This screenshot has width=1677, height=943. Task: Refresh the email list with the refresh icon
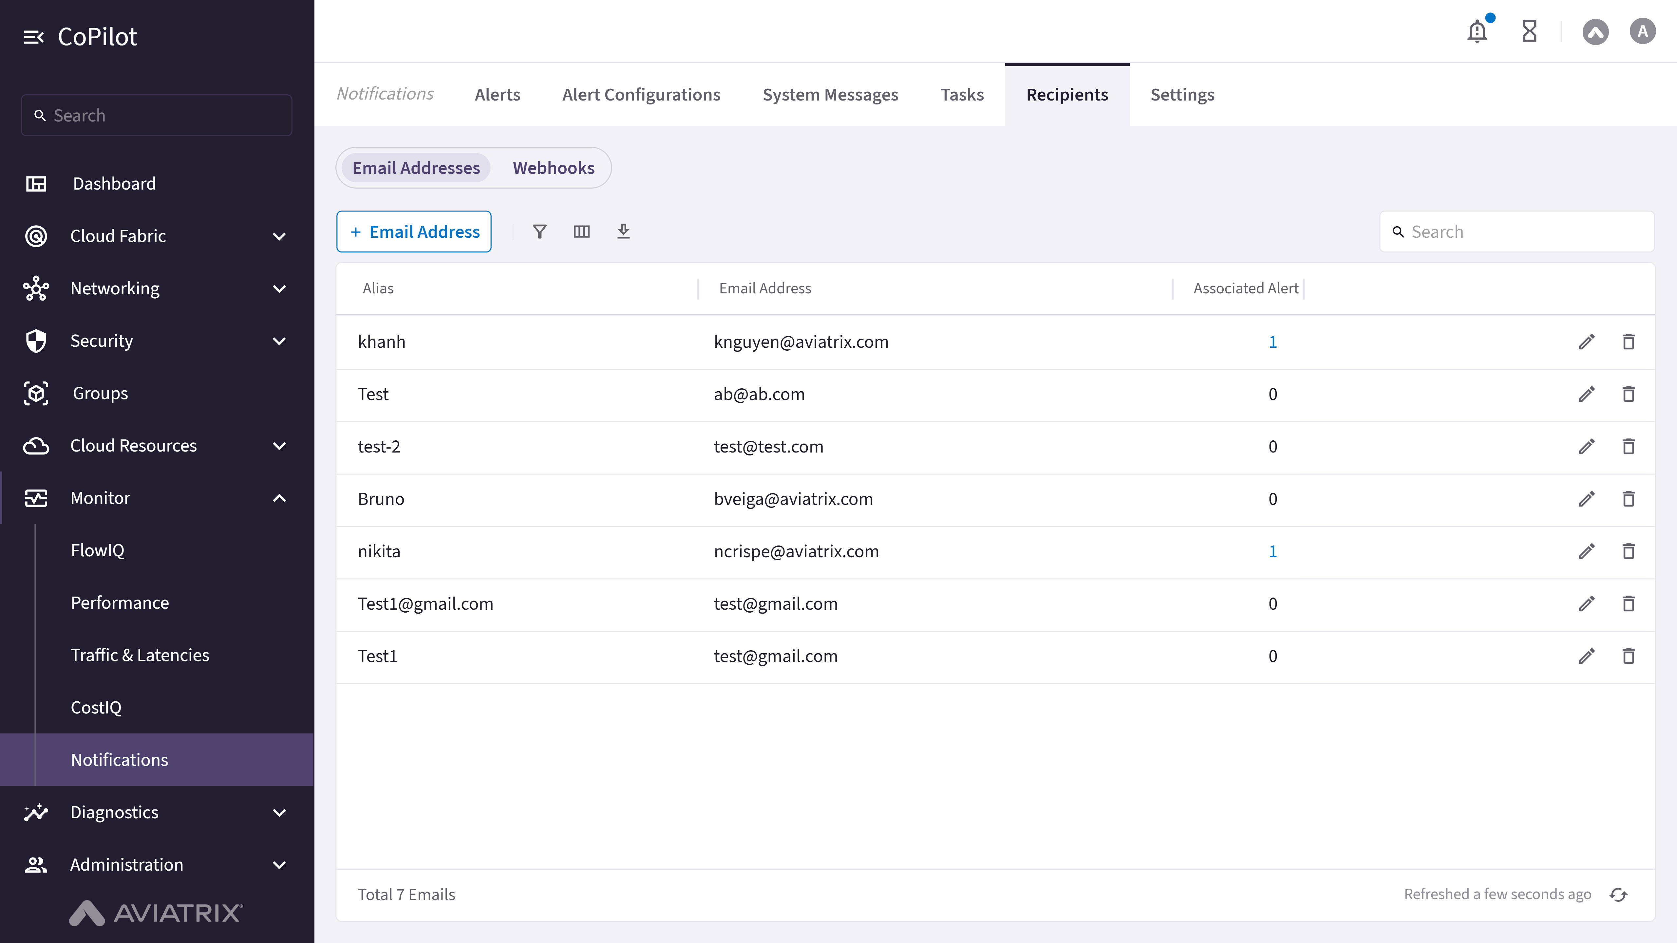tap(1618, 895)
